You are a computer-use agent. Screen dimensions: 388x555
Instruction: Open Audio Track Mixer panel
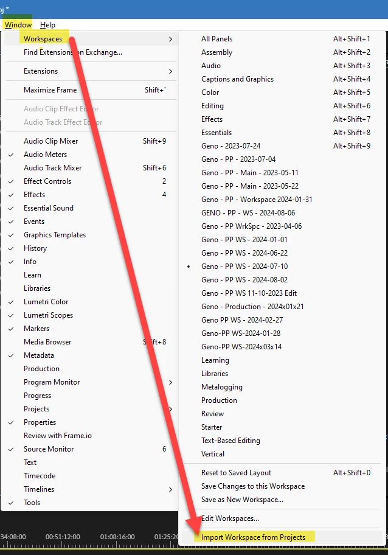[x=91, y=168]
